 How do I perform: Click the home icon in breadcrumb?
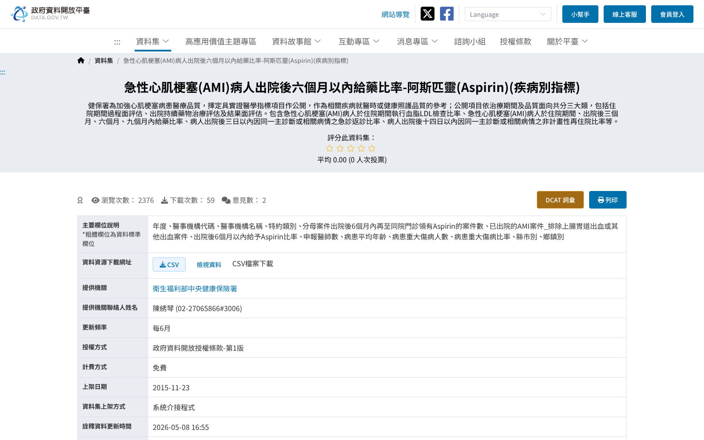(x=81, y=61)
